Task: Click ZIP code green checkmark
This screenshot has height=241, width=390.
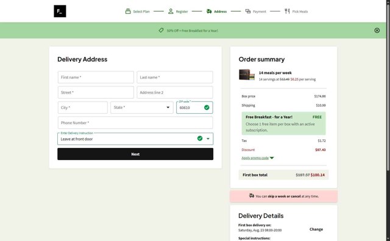Action: 207,108
